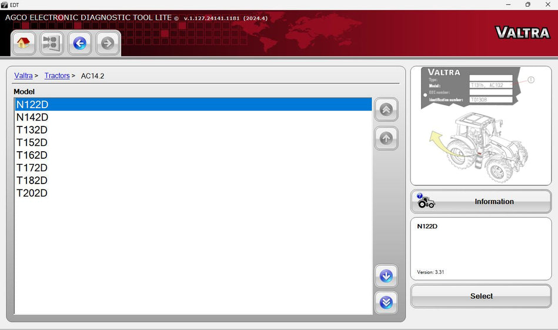Select the T202D tractor model

(x=32, y=194)
